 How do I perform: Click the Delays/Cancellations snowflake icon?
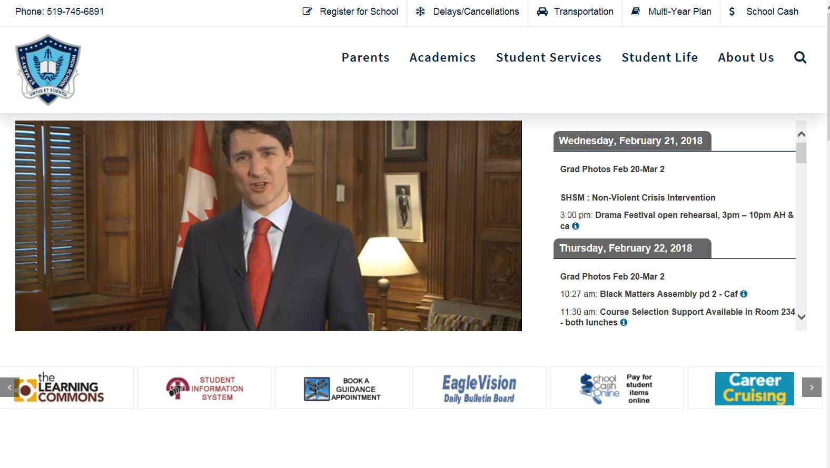click(420, 12)
